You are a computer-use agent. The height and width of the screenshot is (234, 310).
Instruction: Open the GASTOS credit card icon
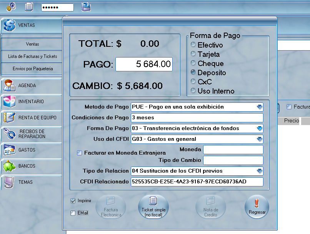coord(9,150)
